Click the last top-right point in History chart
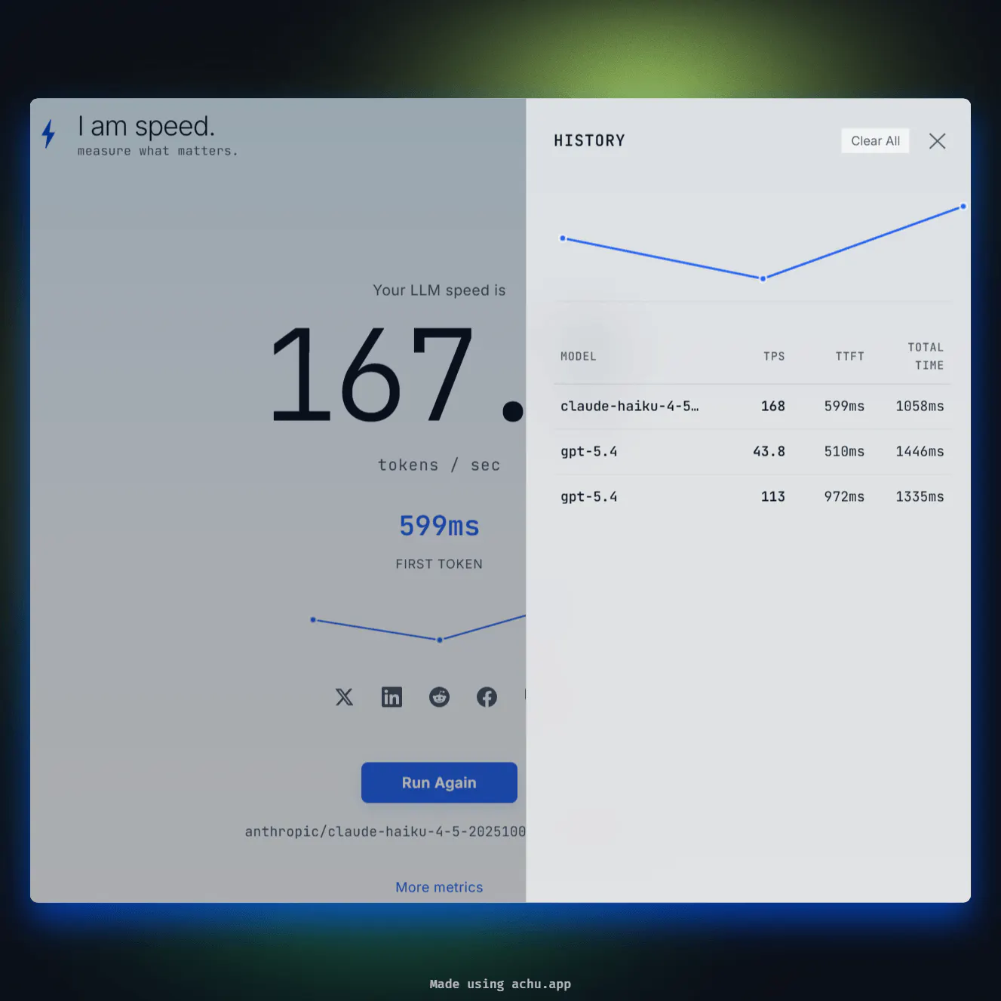This screenshot has width=1001, height=1001. (963, 207)
